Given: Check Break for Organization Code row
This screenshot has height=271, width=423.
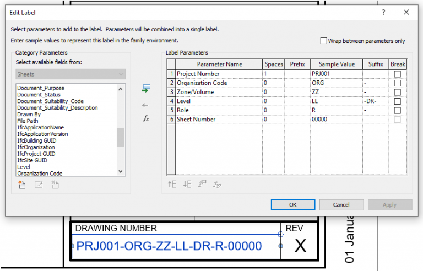Looking at the screenshot, I should coord(397,83).
